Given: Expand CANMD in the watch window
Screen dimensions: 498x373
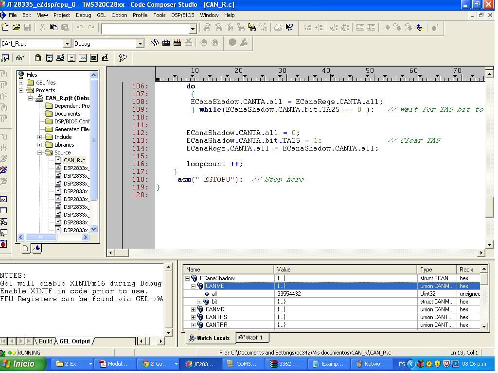Looking at the screenshot, I should [x=193, y=309].
